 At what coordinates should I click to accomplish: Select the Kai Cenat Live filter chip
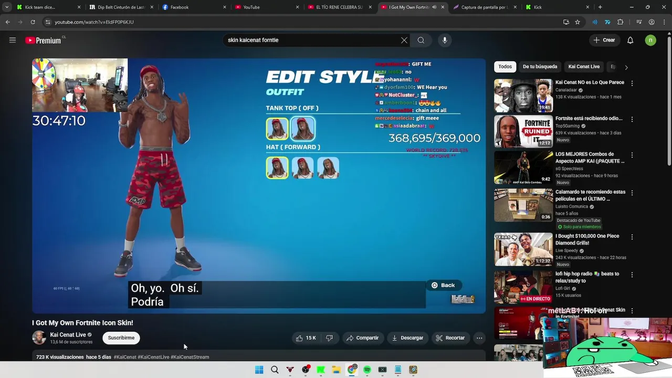click(584, 67)
